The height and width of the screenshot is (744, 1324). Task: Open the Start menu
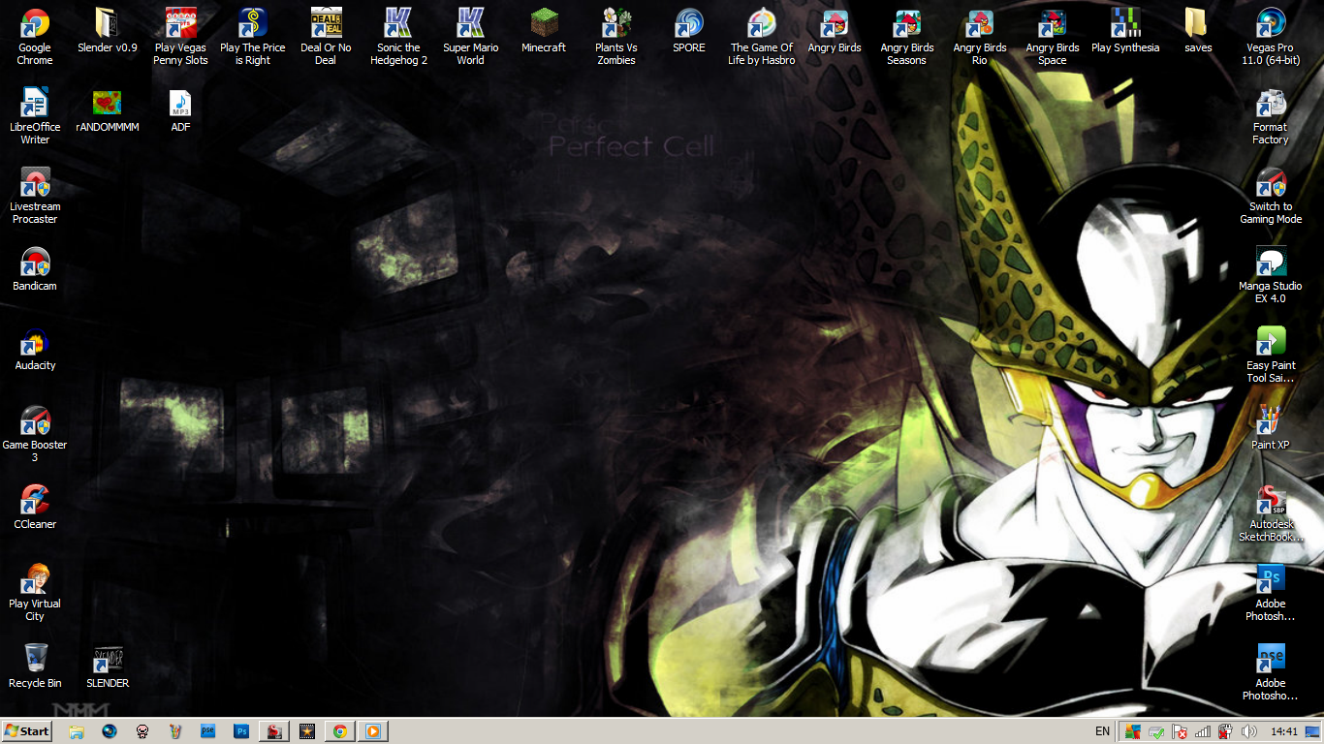[27, 731]
